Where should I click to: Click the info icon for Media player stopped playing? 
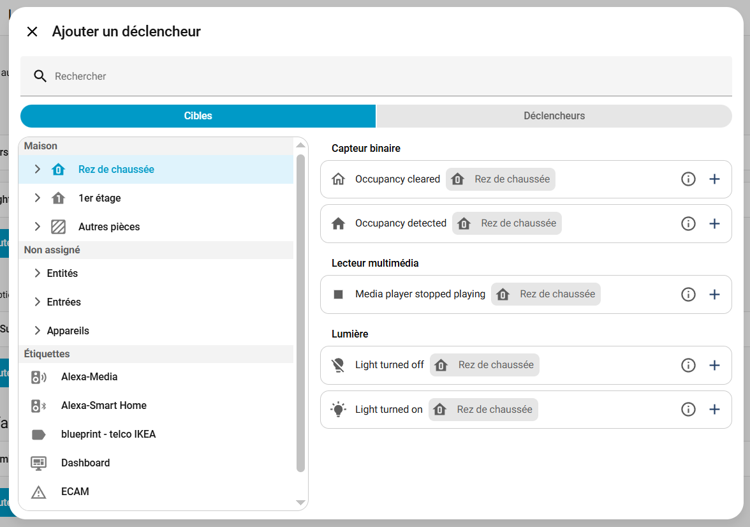point(688,294)
